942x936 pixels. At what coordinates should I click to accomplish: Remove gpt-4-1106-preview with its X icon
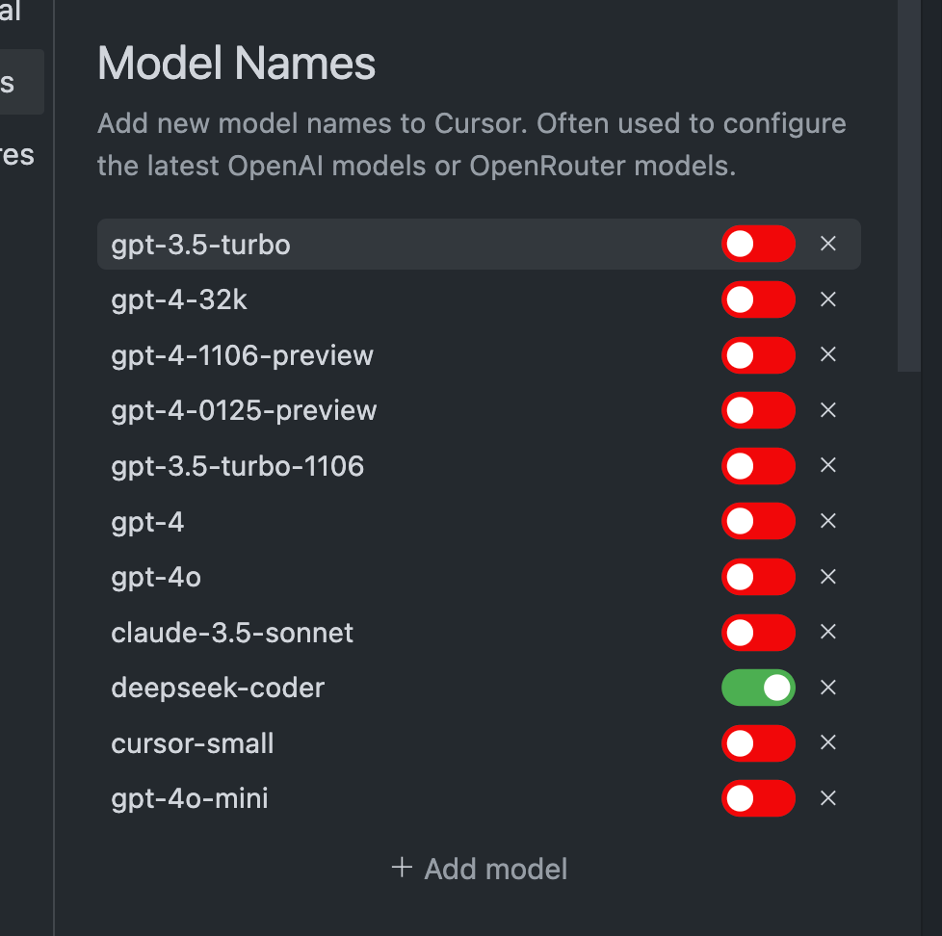(827, 355)
